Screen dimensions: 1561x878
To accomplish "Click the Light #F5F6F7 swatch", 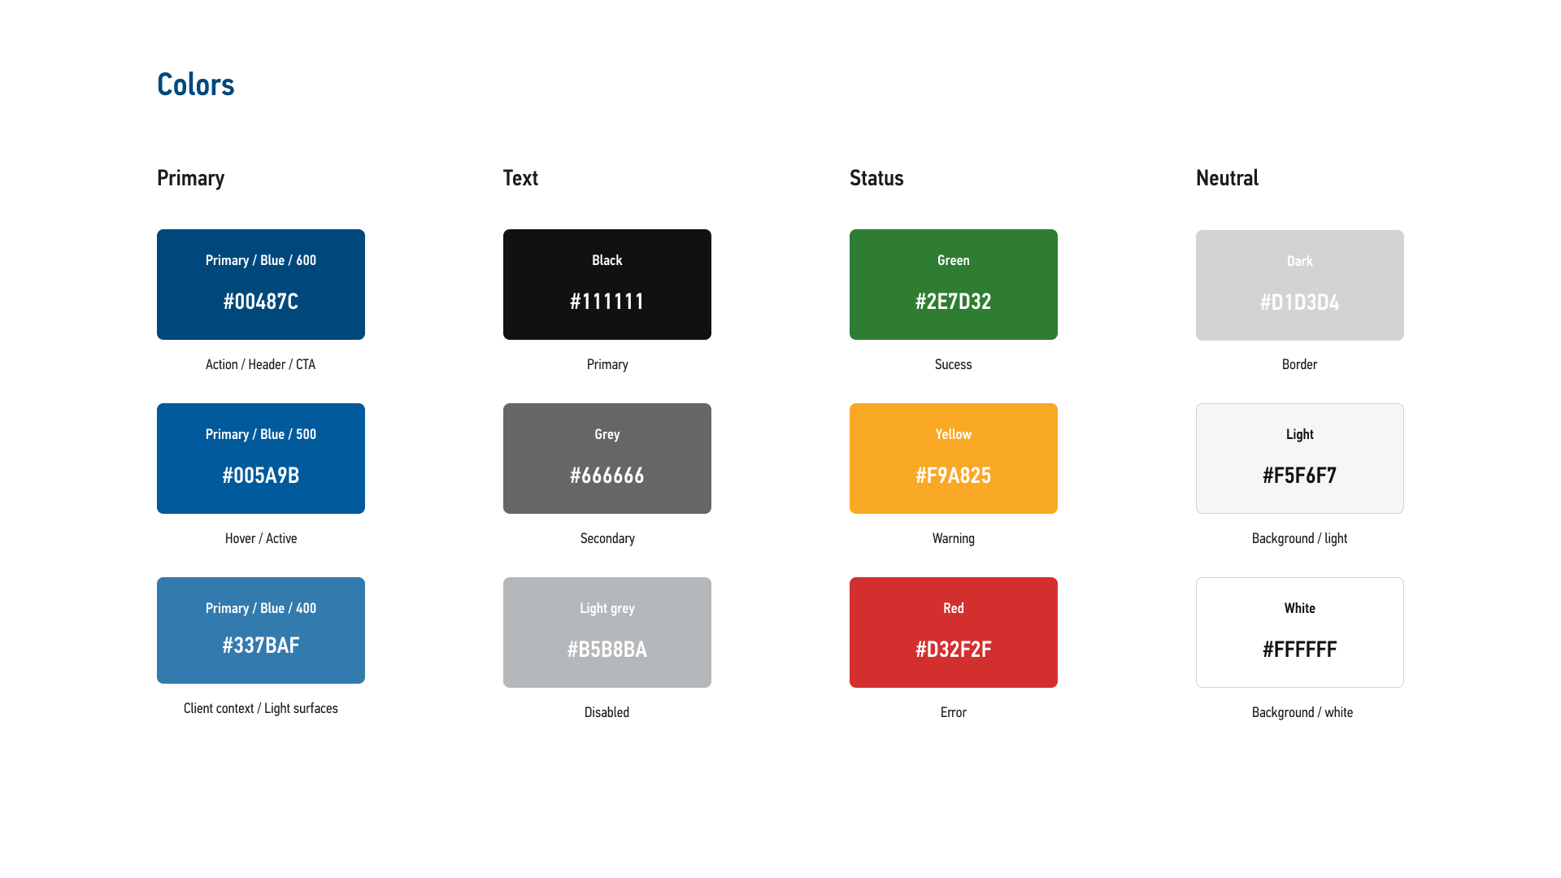I will 1299,458.
